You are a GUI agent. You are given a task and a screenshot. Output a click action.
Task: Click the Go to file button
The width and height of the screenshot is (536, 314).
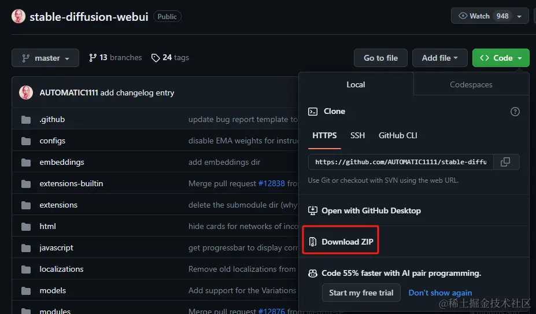pyautogui.click(x=380, y=58)
